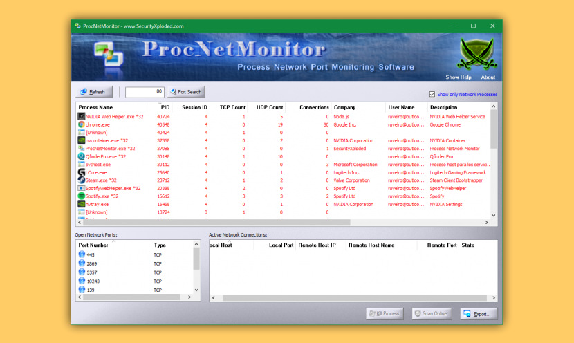Click the globe icon for port 5357
Viewport: 574px width, 343px height.
click(x=82, y=272)
